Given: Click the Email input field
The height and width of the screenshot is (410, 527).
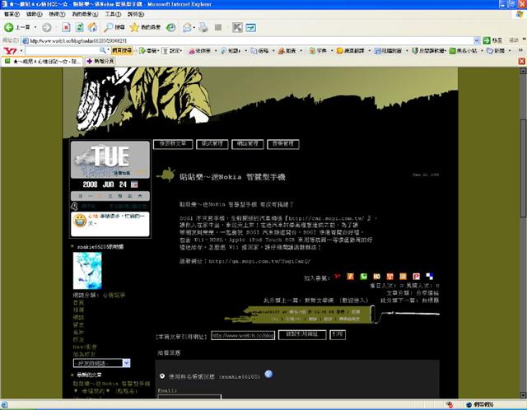Looking at the screenshot, I should tap(189, 397).
